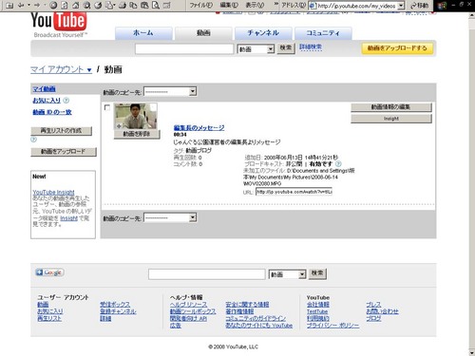Click the Insight button
The height and width of the screenshot is (356, 475).
pyautogui.click(x=391, y=119)
